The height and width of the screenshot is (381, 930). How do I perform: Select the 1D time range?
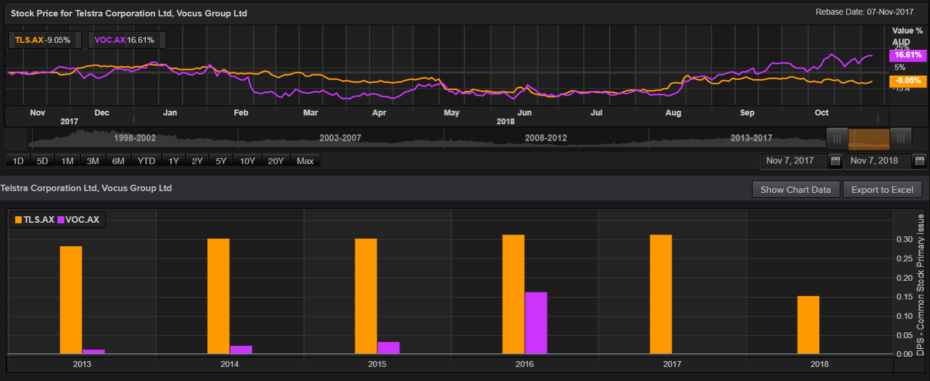pyautogui.click(x=18, y=161)
